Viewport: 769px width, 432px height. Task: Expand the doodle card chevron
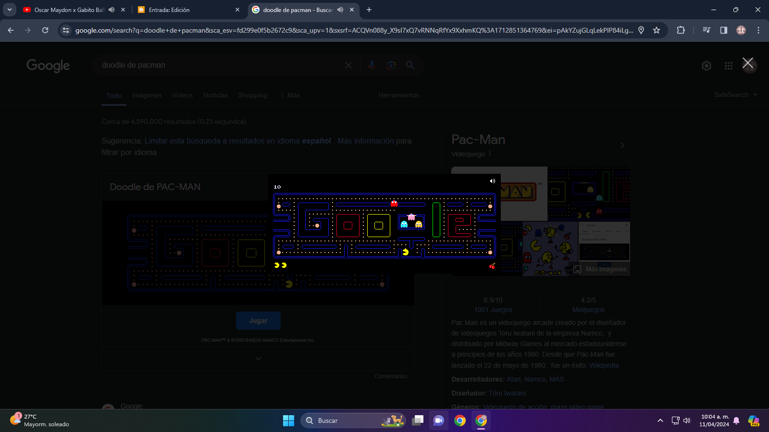258,359
